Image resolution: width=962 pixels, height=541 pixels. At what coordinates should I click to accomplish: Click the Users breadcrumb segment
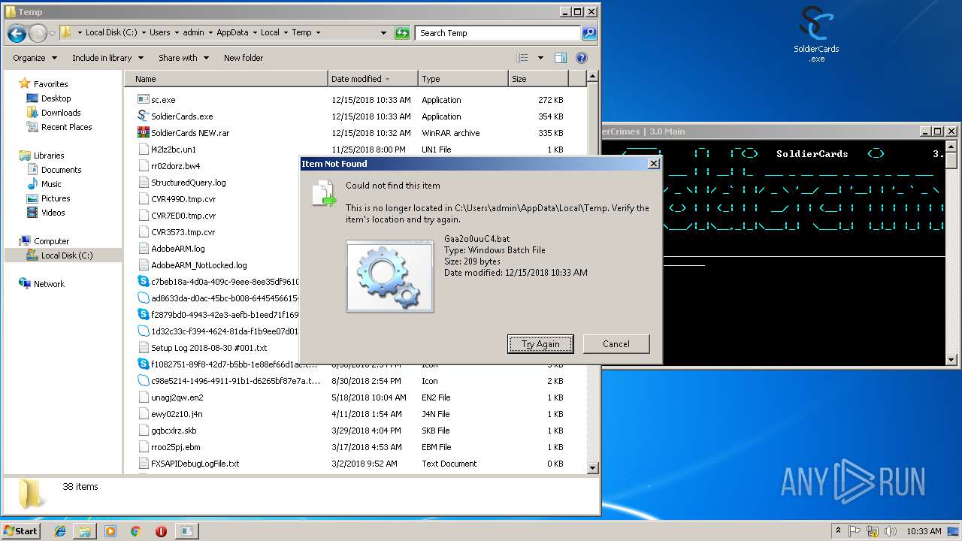pos(159,32)
